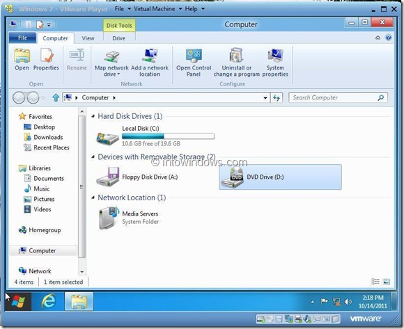Switch to the Drive tab
Image resolution: width=404 pixels, height=329 pixels.
pyautogui.click(x=119, y=38)
